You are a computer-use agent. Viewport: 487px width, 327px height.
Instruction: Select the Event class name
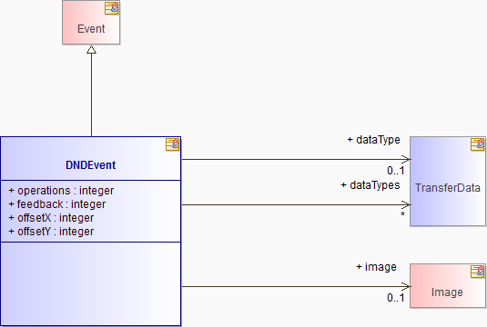tap(91, 29)
